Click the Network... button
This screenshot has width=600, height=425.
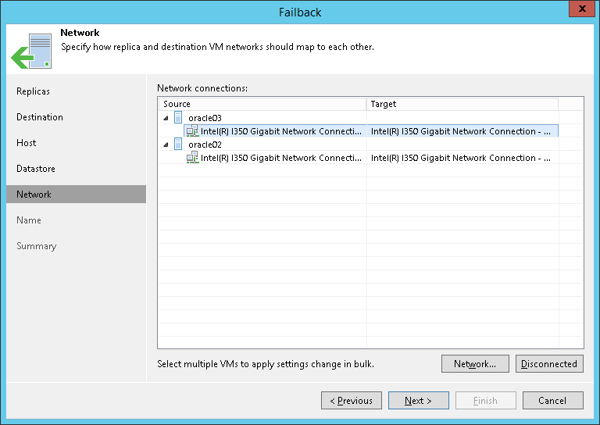tap(475, 364)
